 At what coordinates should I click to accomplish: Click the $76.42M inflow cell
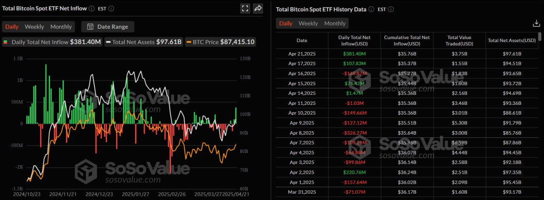[354, 83]
